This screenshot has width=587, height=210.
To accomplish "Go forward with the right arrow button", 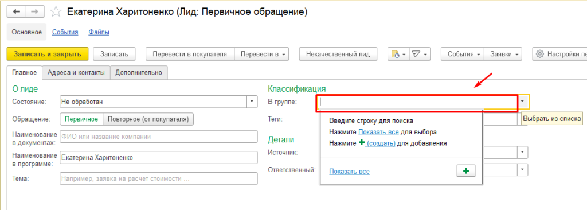I will click(35, 11).
